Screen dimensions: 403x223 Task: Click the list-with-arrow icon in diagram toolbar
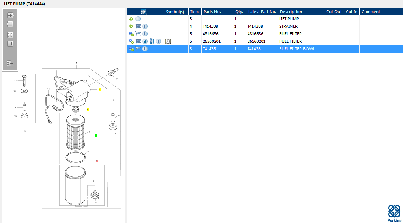10,63
